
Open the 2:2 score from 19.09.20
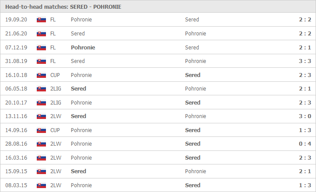tap(305, 20)
